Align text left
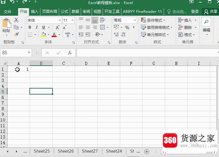Image resolution: width=219 pixels, height=157 pixels. [81, 27]
